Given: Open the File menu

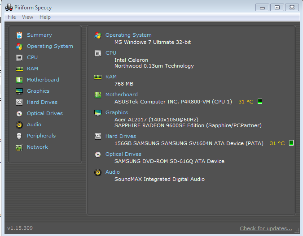Looking at the screenshot, I should (12, 17).
